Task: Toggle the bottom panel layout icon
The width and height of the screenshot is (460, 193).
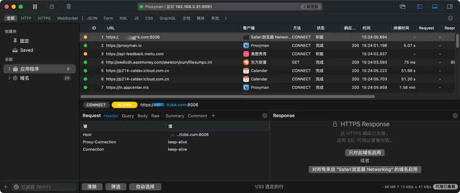Action: [434, 7]
